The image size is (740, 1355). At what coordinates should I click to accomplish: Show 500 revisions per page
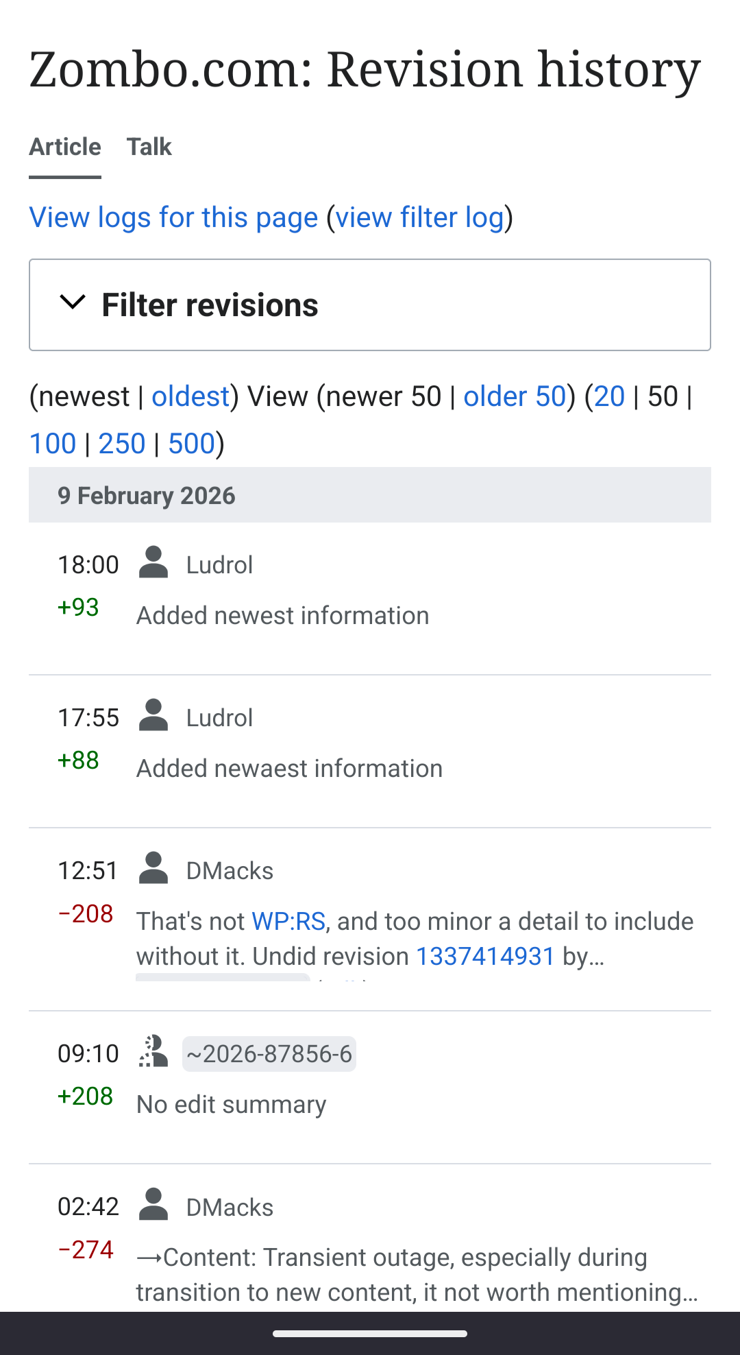tap(192, 444)
